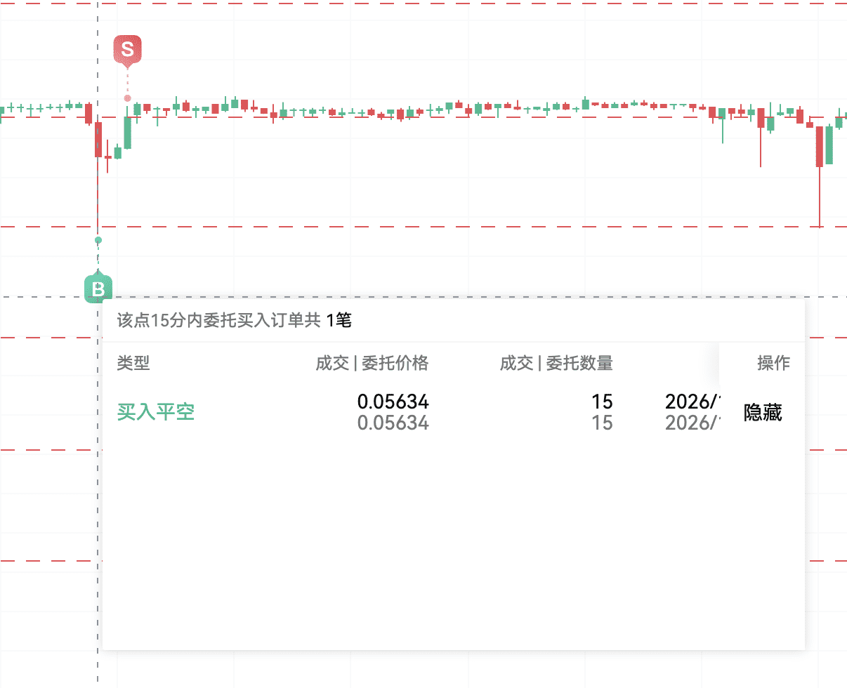847x688 pixels.
Task: Click the 类型 column header
Action: pos(133,363)
